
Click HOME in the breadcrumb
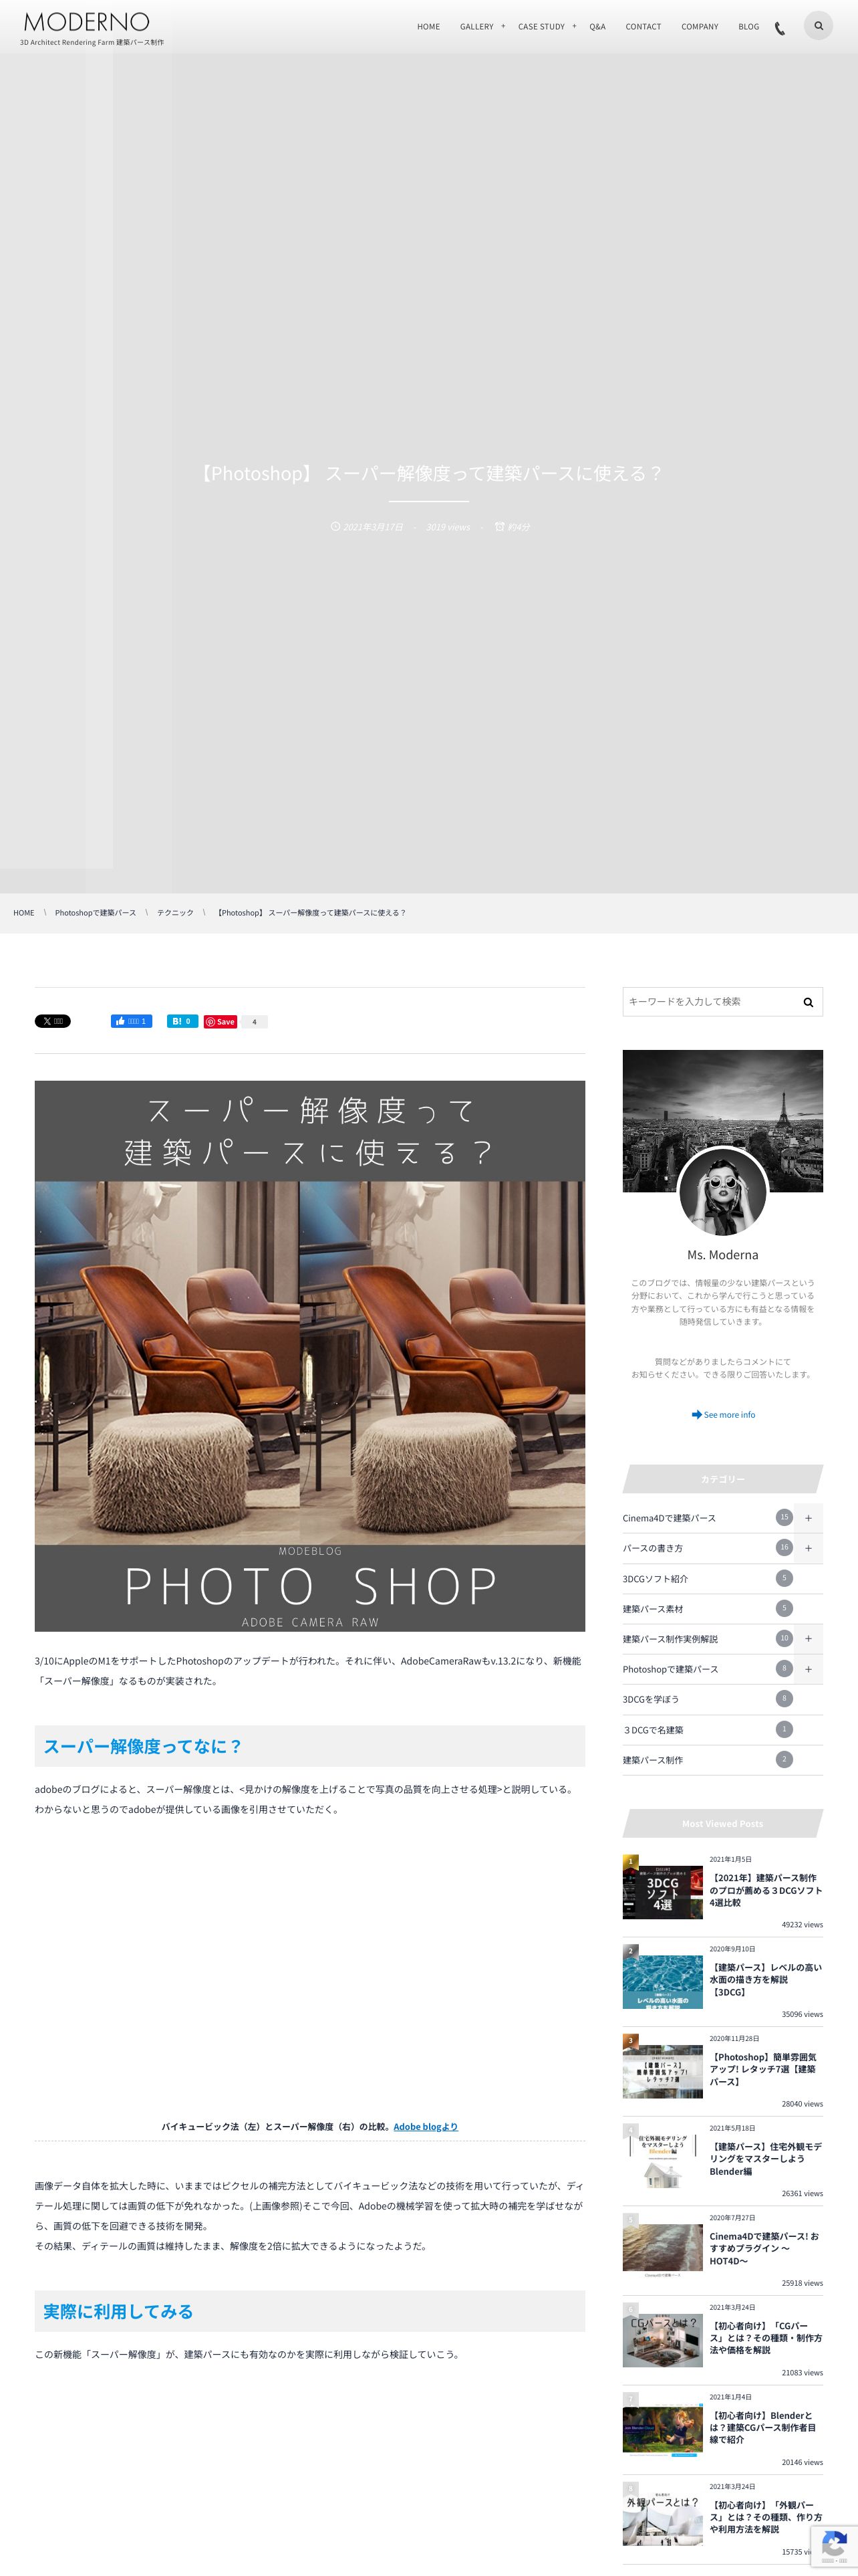click(24, 913)
